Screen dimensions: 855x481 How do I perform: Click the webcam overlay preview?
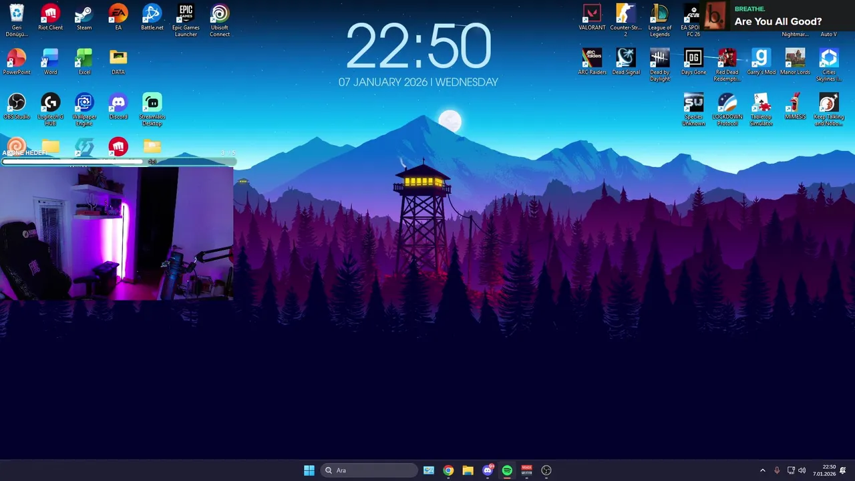pyautogui.click(x=116, y=233)
